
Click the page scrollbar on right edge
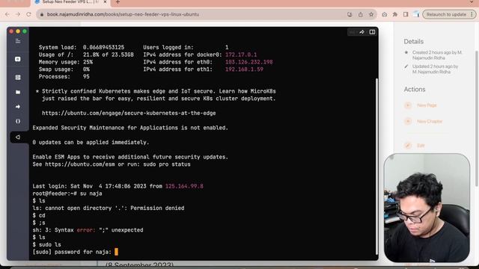coord(477,118)
